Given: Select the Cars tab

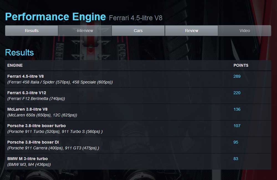Looking at the screenshot, I should tap(138, 31).
